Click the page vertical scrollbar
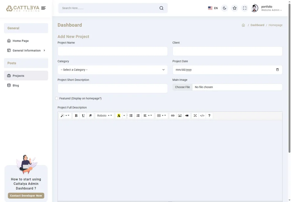Viewport: 291px width, 202px height. coord(289,78)
